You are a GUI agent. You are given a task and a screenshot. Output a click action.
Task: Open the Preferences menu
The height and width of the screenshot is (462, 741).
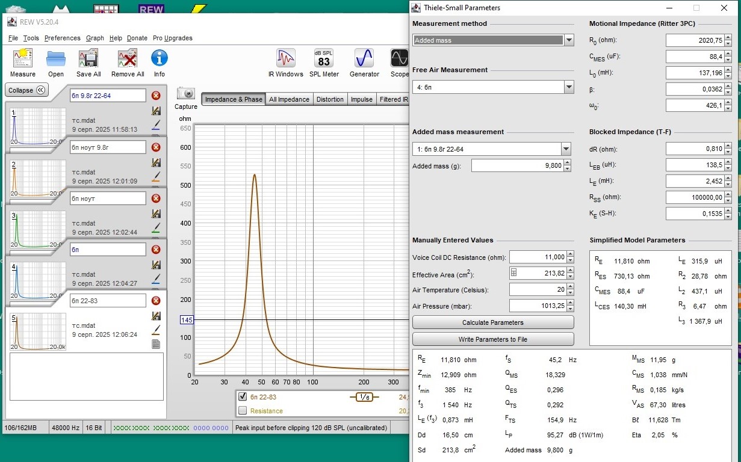(x=62, y=38)
